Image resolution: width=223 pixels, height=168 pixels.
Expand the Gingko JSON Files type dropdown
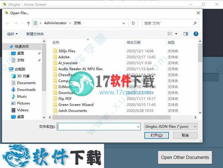coord(171,126)
